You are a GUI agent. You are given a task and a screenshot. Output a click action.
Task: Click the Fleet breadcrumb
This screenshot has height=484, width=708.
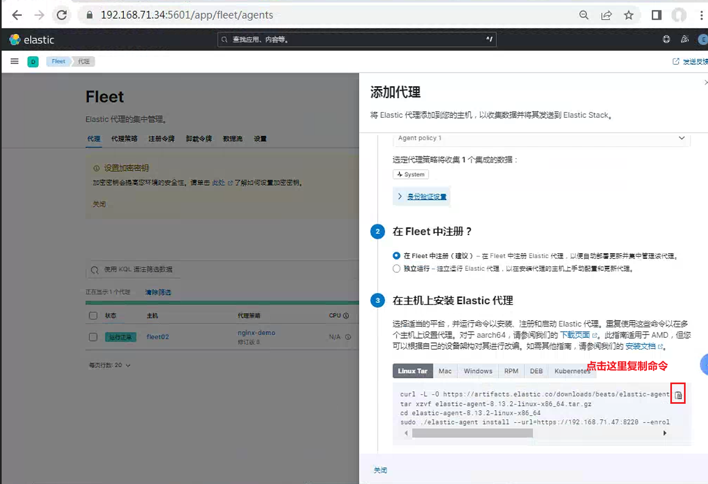(x=58, y=62)
